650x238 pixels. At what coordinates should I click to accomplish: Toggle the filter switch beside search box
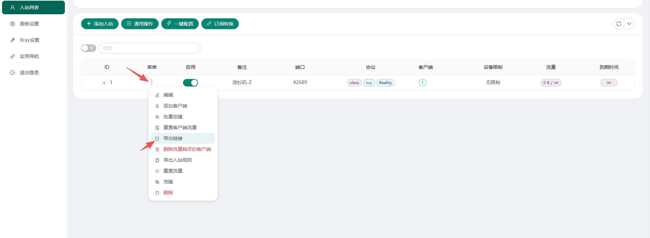(x=89, y=48)
